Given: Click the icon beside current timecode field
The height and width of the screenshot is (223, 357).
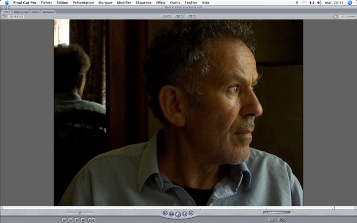Looking at the screenshot, I should (x=335, y=17).
